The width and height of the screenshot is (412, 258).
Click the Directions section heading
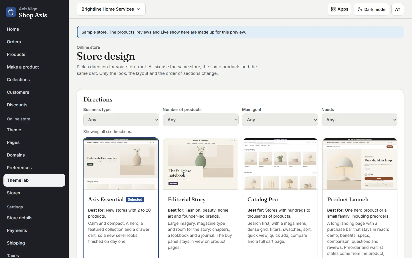(x=98, y=99)
